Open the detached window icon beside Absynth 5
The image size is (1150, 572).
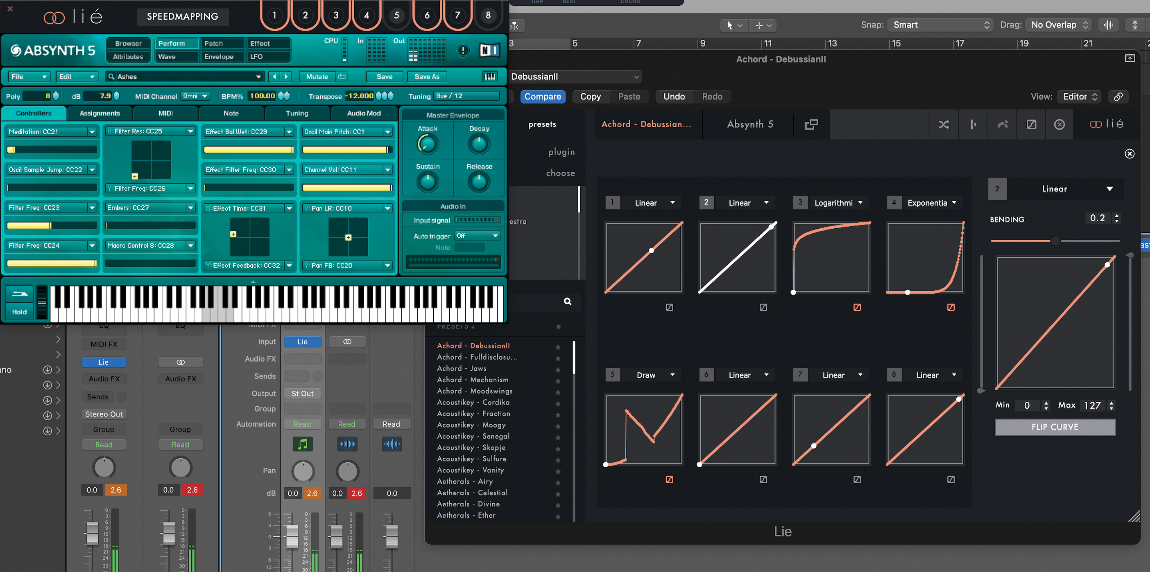point(811,124)
